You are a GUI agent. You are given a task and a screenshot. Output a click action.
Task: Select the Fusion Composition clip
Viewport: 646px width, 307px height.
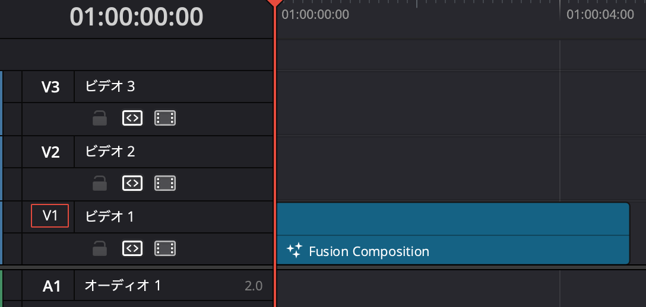(451, 233)
